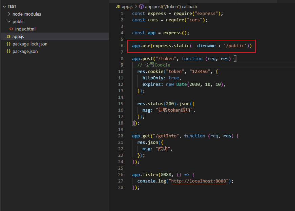Image resolution: width=295 pixels, height=211 pixels.
Task: Click res.status(200) on line 15
Action: (x=157, y=103)
